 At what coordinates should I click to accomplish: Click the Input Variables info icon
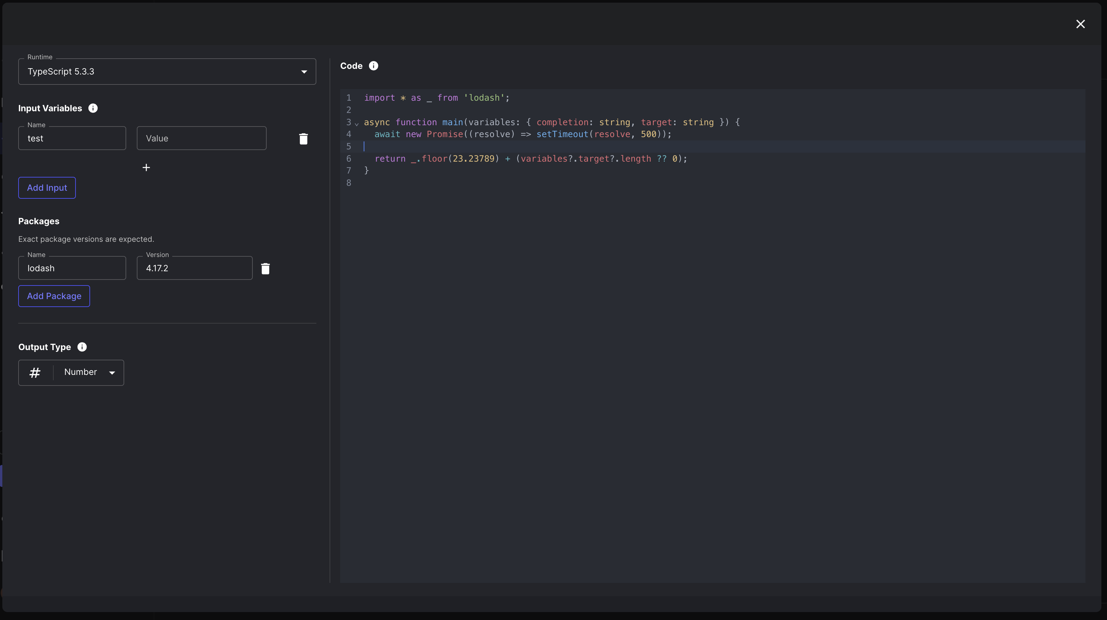pos(93,108)
